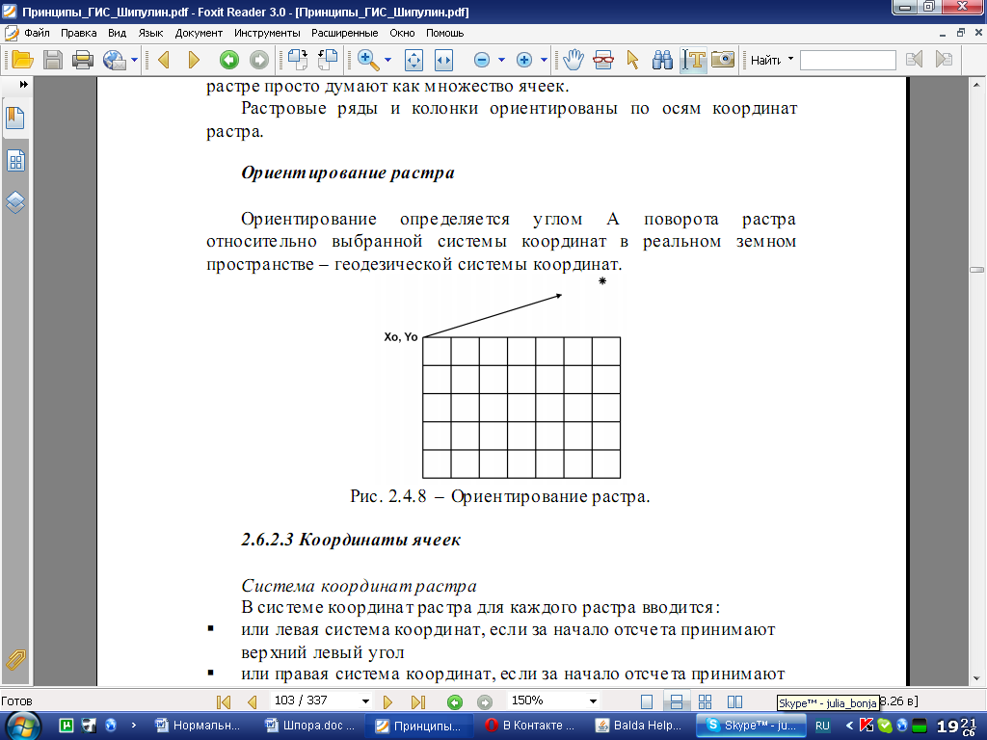Click status bar green previous view button
This screenshot has width=987, height=740.
(455, 701)
